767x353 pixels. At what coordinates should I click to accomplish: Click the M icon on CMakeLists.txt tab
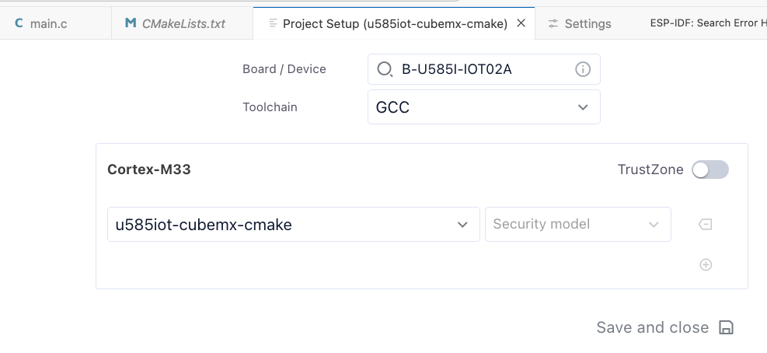pyautogui.click(x=130, y=23)
